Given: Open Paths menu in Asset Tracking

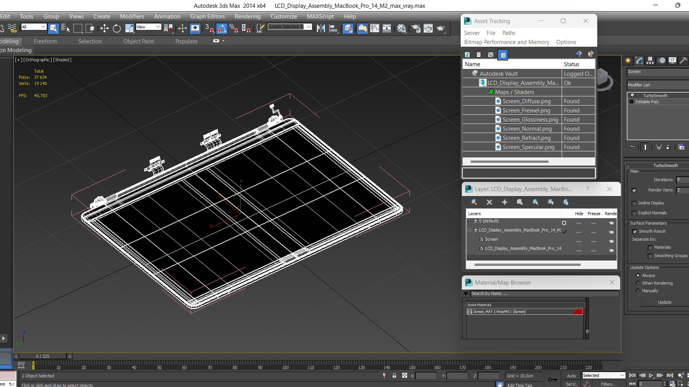Looking at the screenshot, I should click(508, 33).
